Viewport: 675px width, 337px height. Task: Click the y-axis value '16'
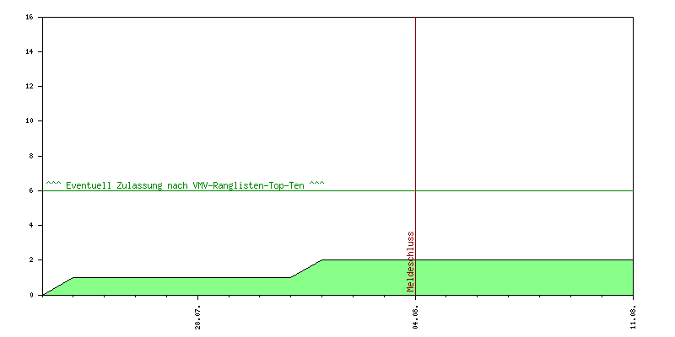click(x=29, y=17)
